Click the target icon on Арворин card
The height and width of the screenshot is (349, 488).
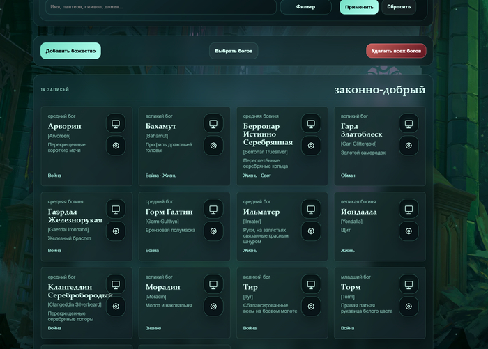click(x=116, y=146)
